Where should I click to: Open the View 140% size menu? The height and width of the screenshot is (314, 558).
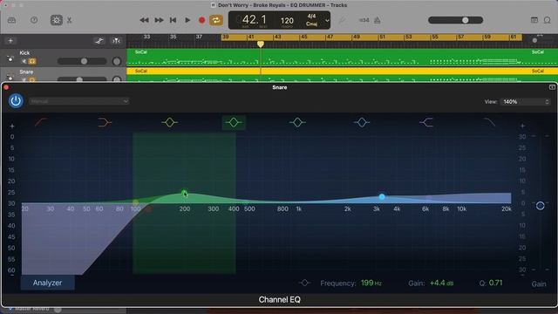click(x=525, y=102)
